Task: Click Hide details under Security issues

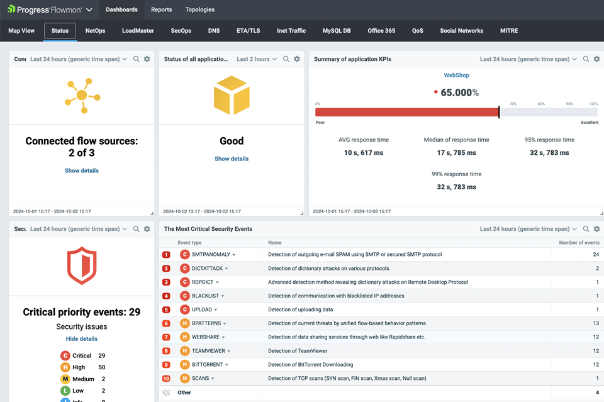Action: tap(82, 338)
